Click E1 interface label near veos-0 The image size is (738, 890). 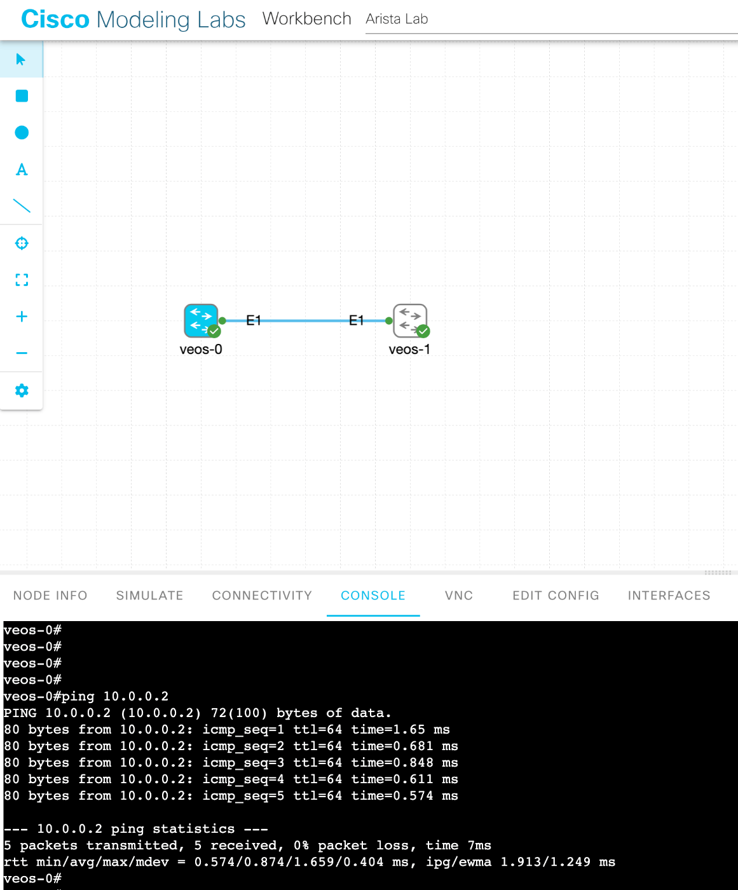(254, 320)
